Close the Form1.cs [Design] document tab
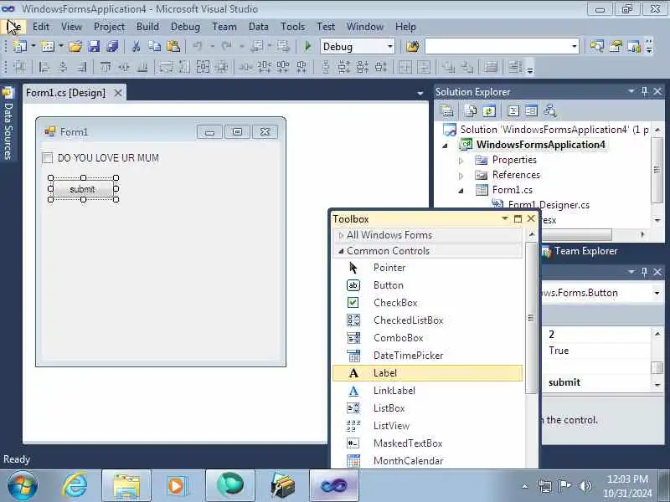The width and height of the screenshot is (670, 502). pyautogui.click(x=118, y=93)
